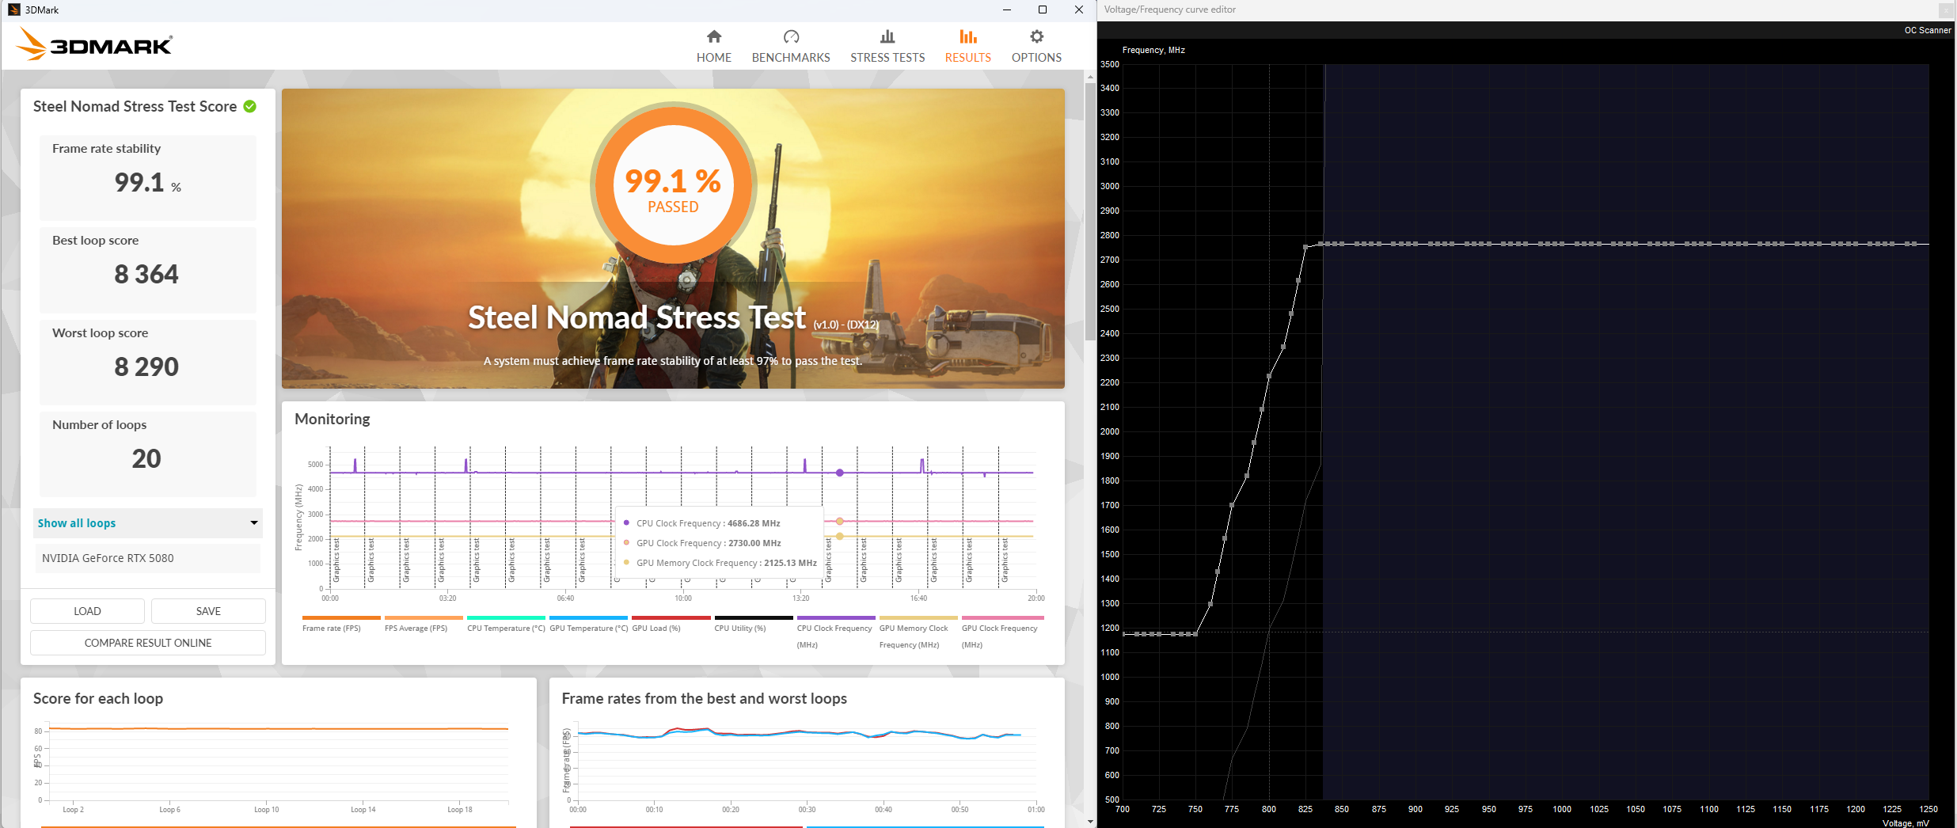This screenshot has height=828, width=1957.
Task: Click the green validation checkmark beside the score title
Action: coord(250,106)
